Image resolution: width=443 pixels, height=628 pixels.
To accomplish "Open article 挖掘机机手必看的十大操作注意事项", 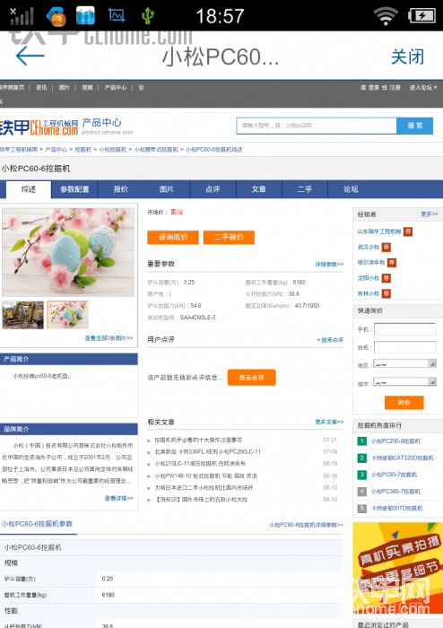I will [x=198, y=440].
